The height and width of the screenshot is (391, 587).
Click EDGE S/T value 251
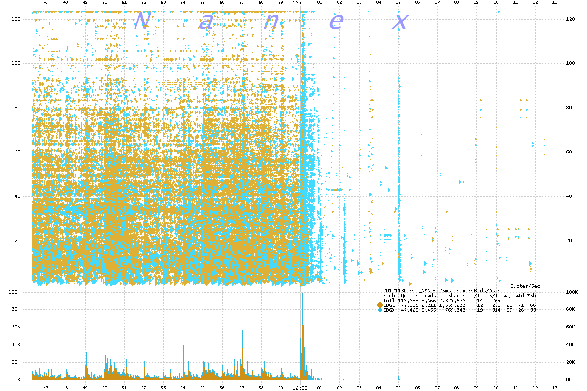coord(496,305)
